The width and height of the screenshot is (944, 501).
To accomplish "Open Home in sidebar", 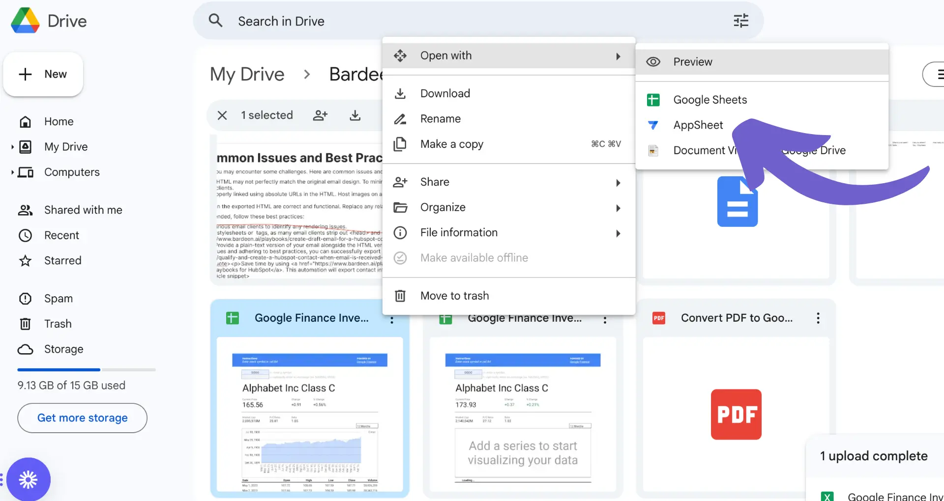I will click(x=59, y=121).
